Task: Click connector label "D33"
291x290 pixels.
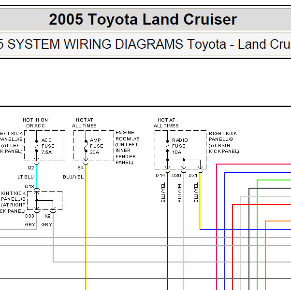Action: tap(29, 216)
